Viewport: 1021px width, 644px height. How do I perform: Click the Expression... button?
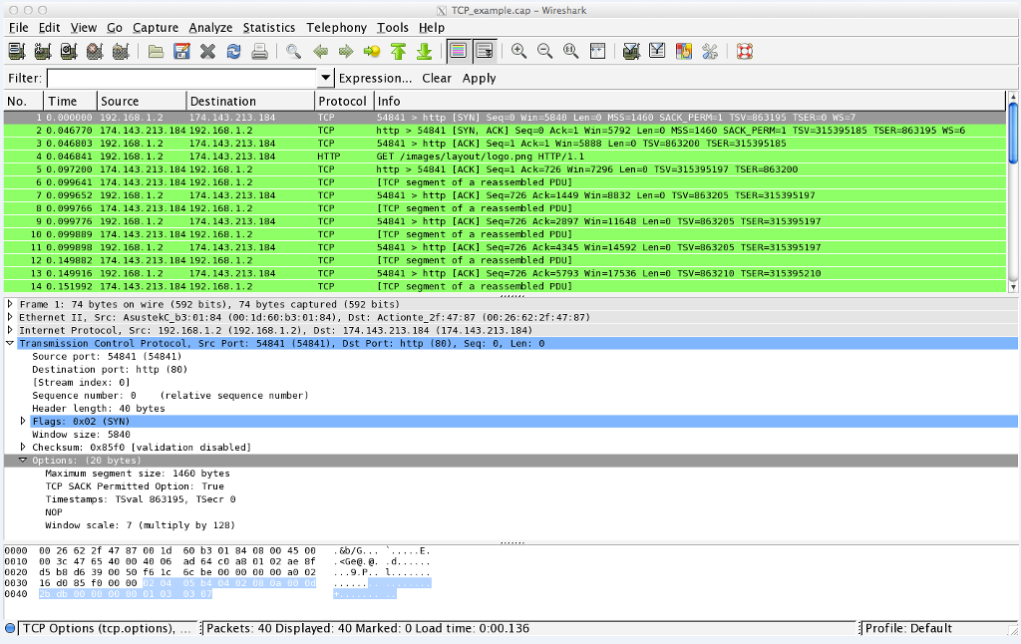click(x=375, y=78)
